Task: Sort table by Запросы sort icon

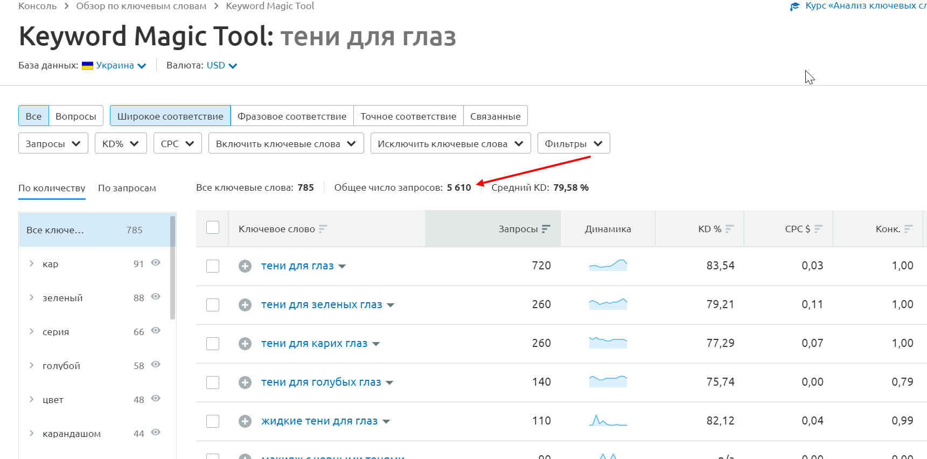Action: (x=546, y=229)
